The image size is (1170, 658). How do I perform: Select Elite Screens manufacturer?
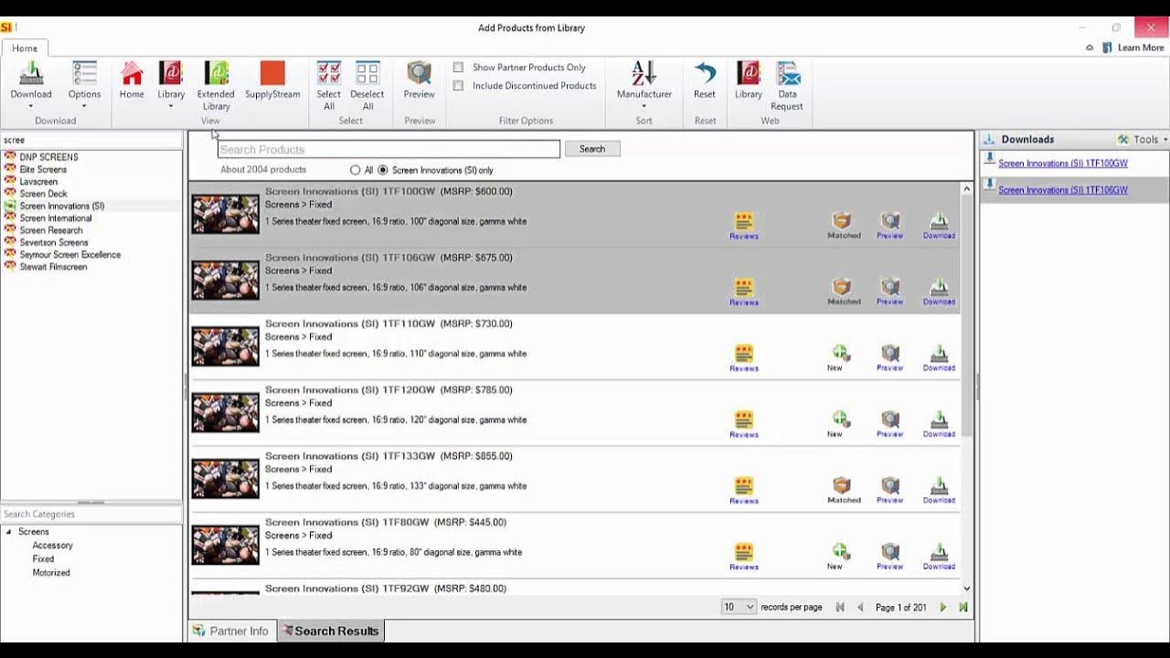pos(43,169)
